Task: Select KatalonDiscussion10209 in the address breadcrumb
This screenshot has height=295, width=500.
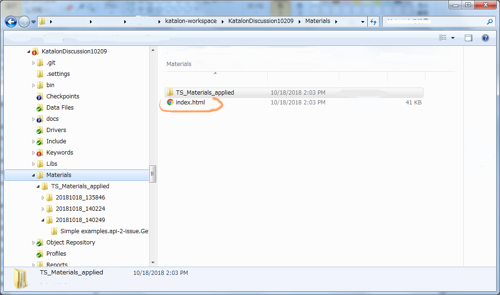Action: coord(261,21)
